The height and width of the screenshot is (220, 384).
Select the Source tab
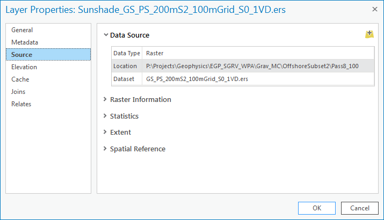[x=22, y=55]
